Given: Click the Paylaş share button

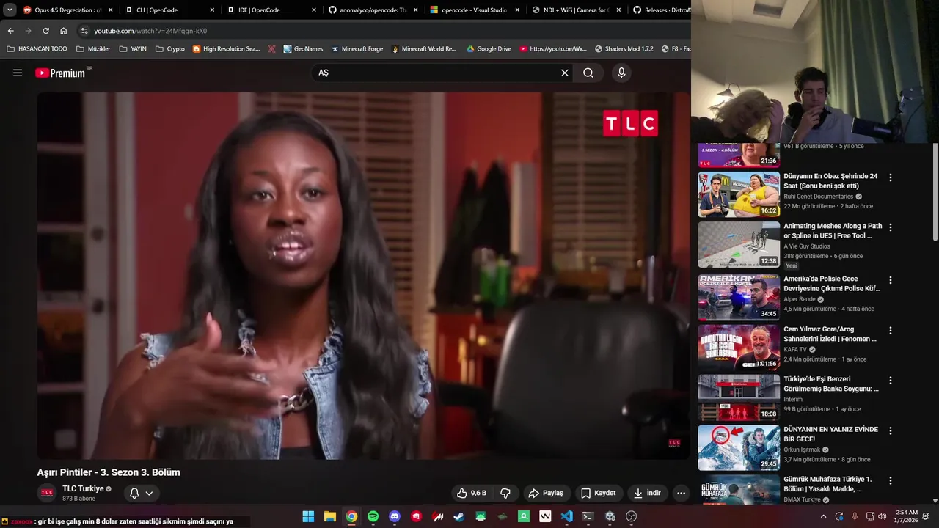Looking at the screenshot, I should click(546, 493).
